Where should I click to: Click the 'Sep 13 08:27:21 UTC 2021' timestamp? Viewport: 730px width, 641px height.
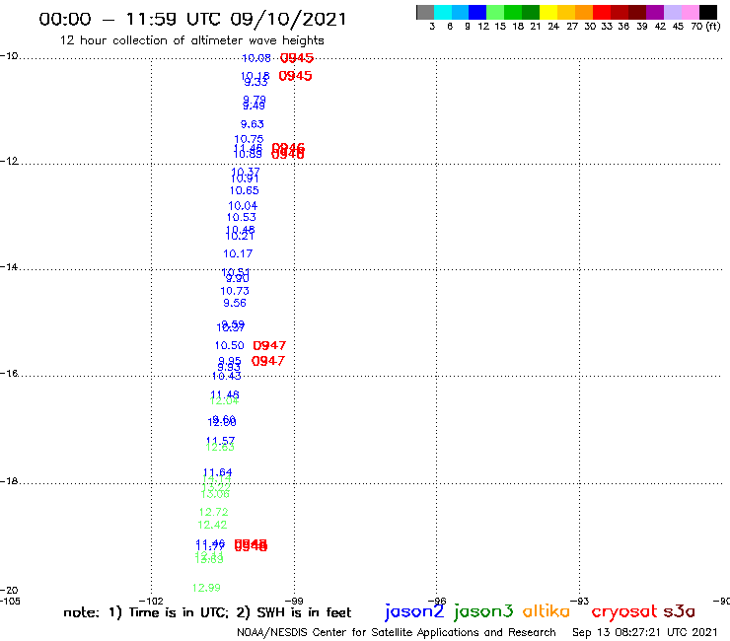point(645,632)
